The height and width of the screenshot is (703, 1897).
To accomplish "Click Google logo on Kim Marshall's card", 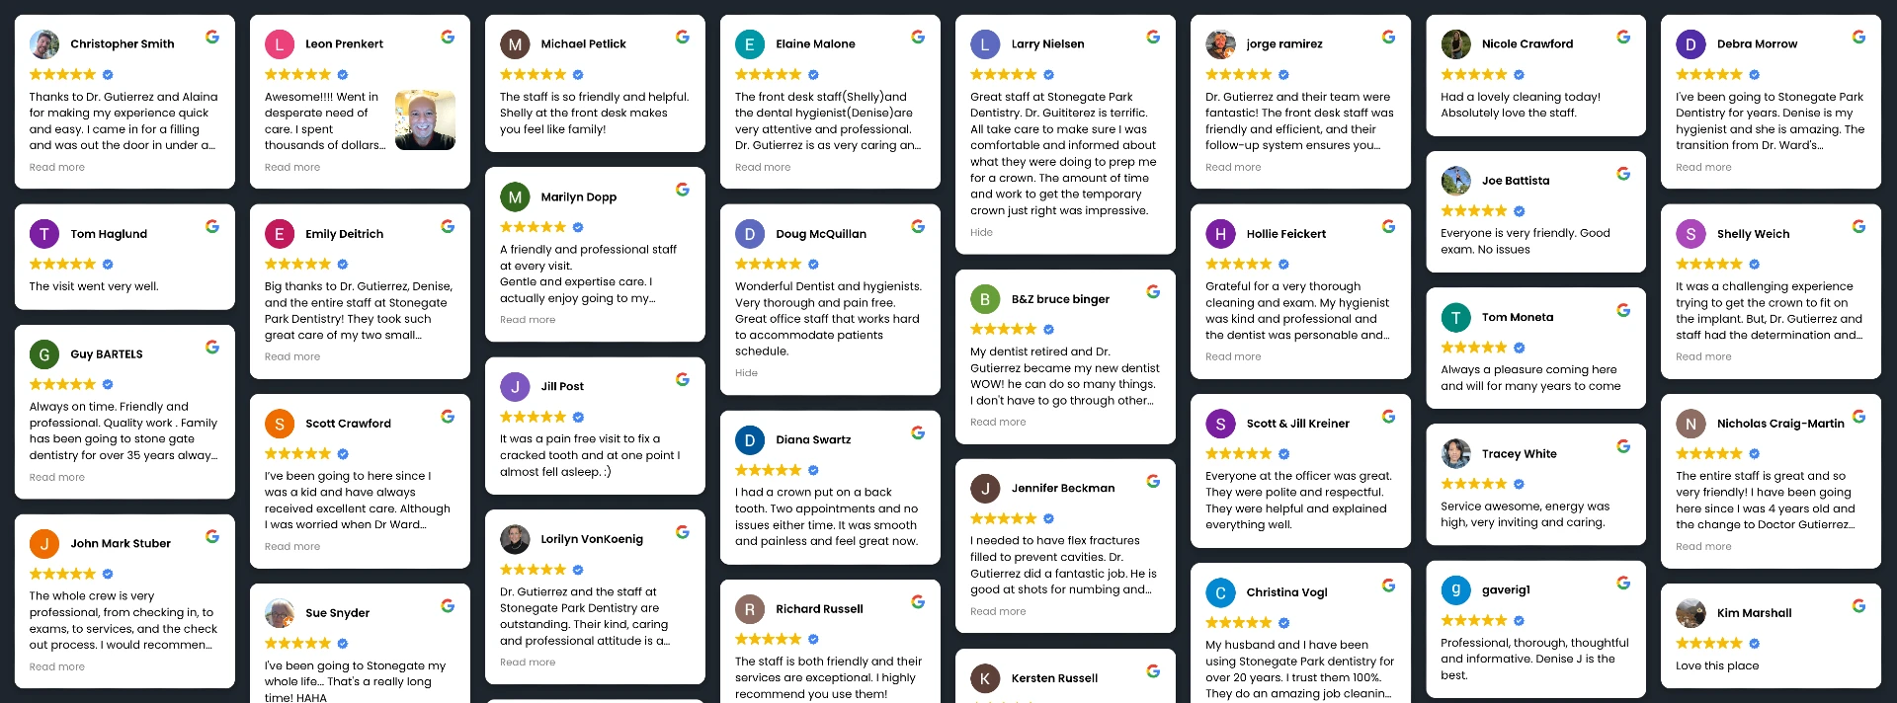I will click(1858, 606).
